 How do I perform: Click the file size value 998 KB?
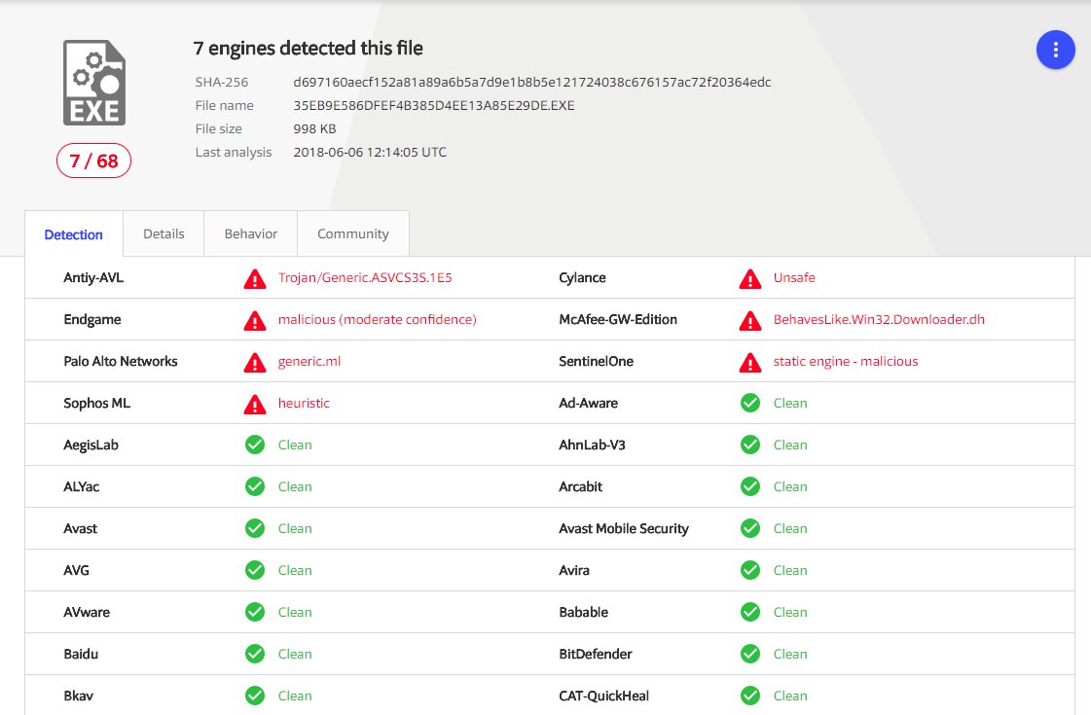pyautogui.click(x=314, y=128)
